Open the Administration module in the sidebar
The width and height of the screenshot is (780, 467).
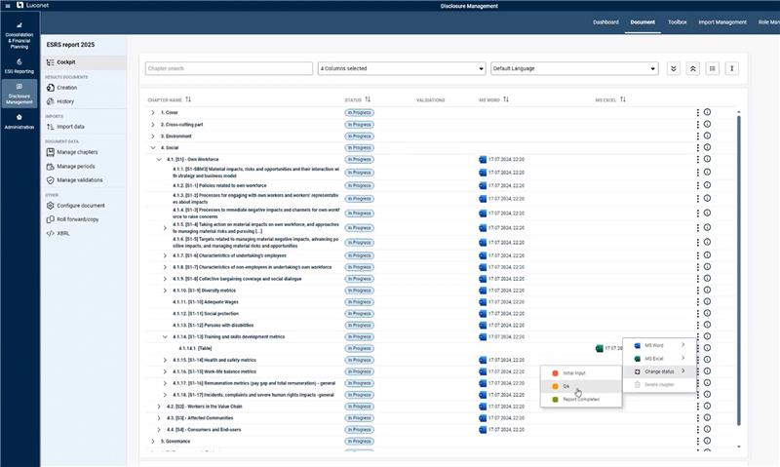coord(19,122)
